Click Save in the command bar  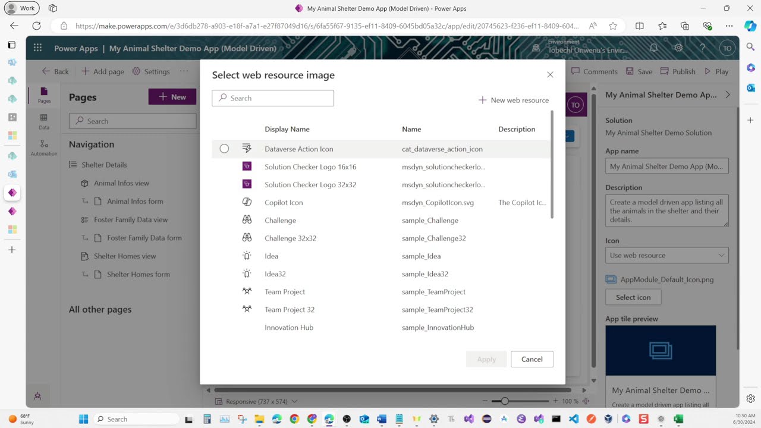(x=639, y=71)
